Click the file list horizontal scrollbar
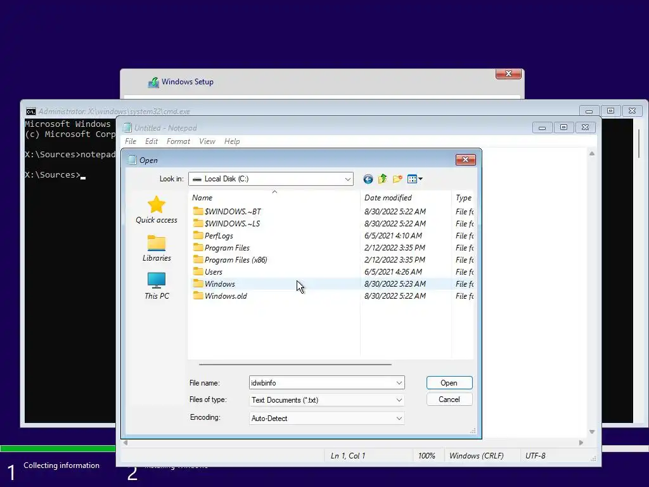 pyautogui.click(x=295, y=365)
